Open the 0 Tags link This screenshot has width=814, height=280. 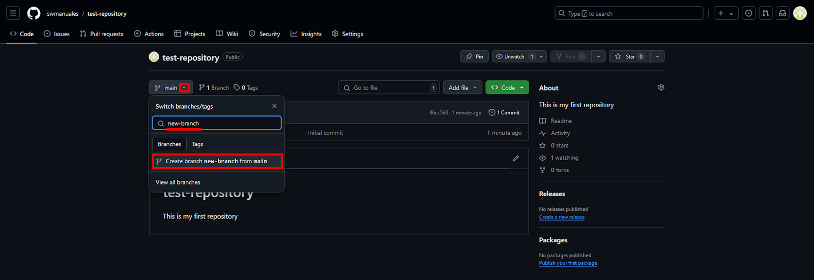click(246, 88)
